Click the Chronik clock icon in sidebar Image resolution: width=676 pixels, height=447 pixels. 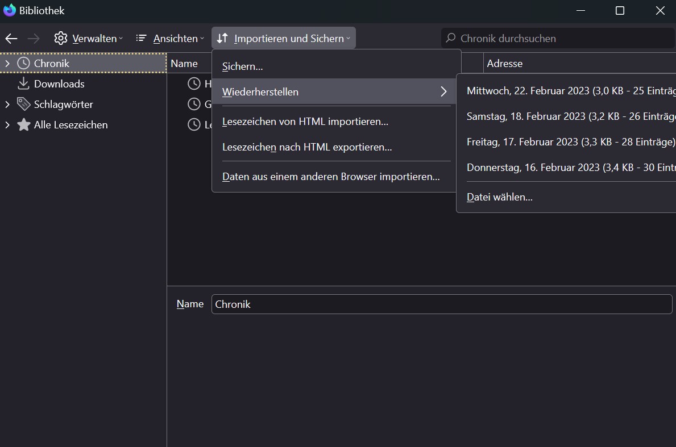click(x=23, y=64)
